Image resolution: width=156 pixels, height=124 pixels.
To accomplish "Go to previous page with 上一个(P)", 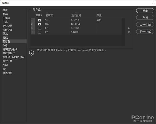I will [x=145, y=25].
